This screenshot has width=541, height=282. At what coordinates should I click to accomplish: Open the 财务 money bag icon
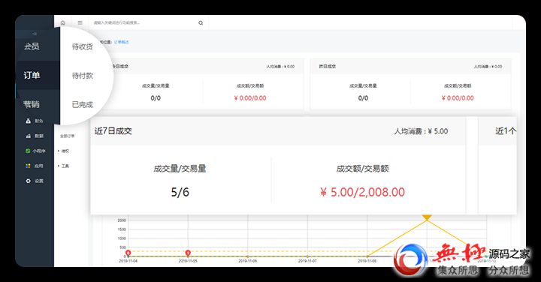pyautogui.click(x=29, y=121)
